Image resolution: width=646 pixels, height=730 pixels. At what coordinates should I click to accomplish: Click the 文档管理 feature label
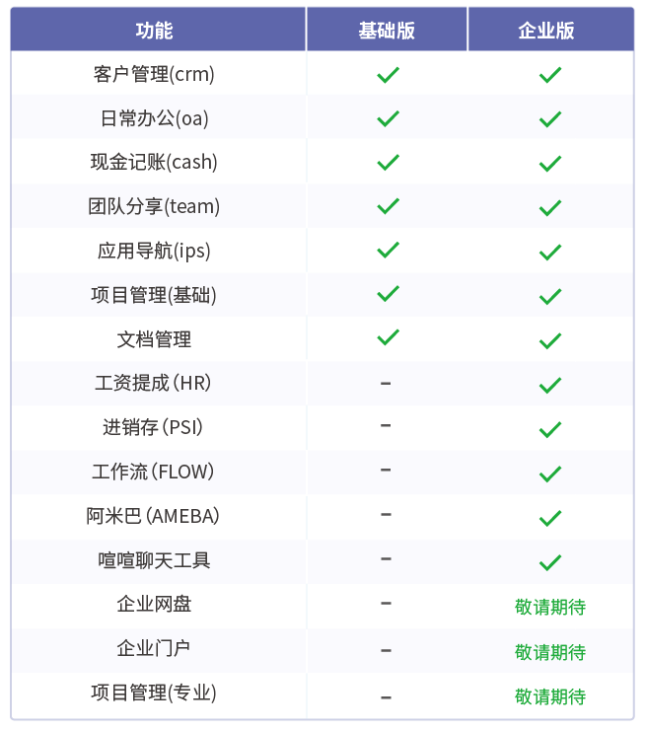[154, 339]
